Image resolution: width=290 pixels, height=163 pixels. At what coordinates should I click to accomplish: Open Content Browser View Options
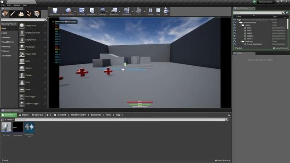coord(222,160)
